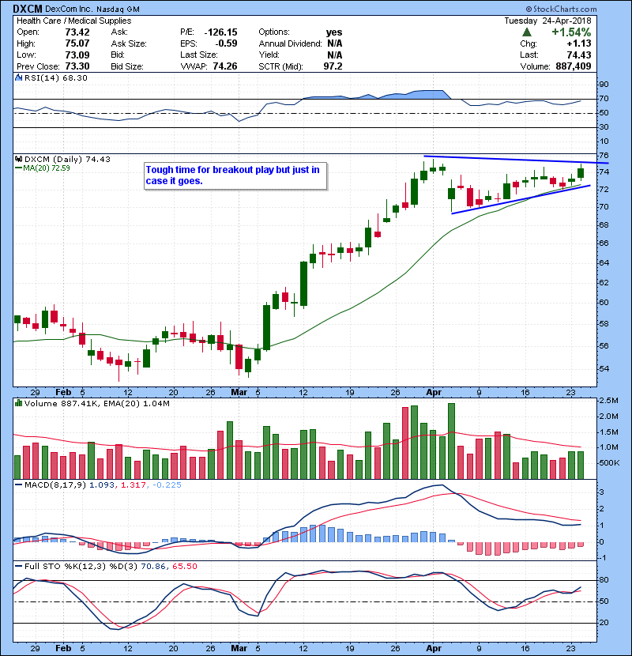Click the upper blue resistance trendline
The width and height of the screenshot is (632, 656).
click(516, 160)
